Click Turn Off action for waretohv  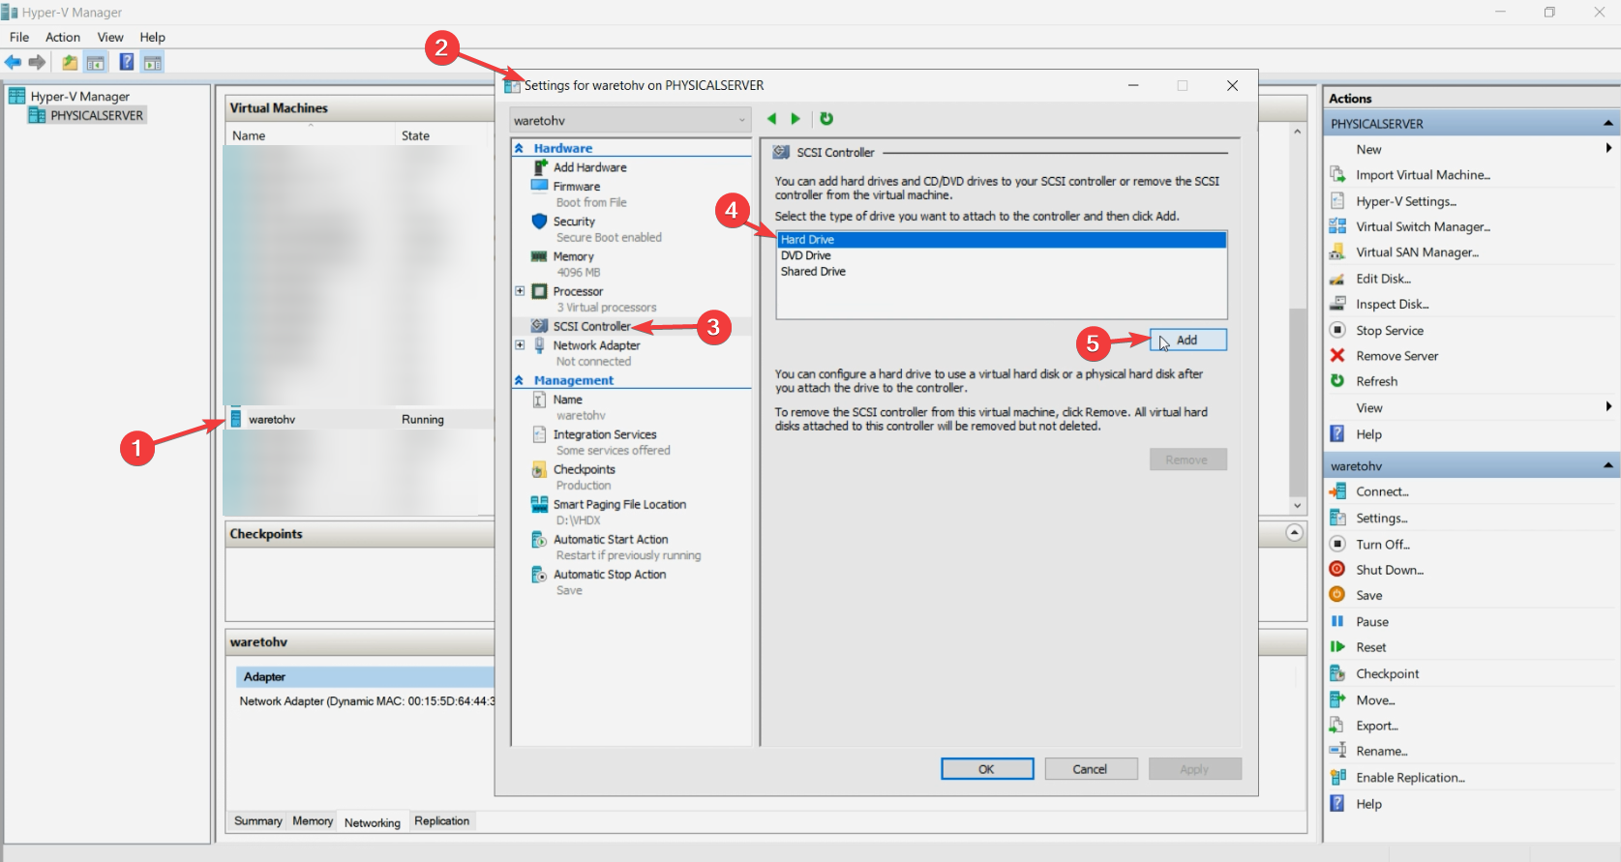point(1382,544)
